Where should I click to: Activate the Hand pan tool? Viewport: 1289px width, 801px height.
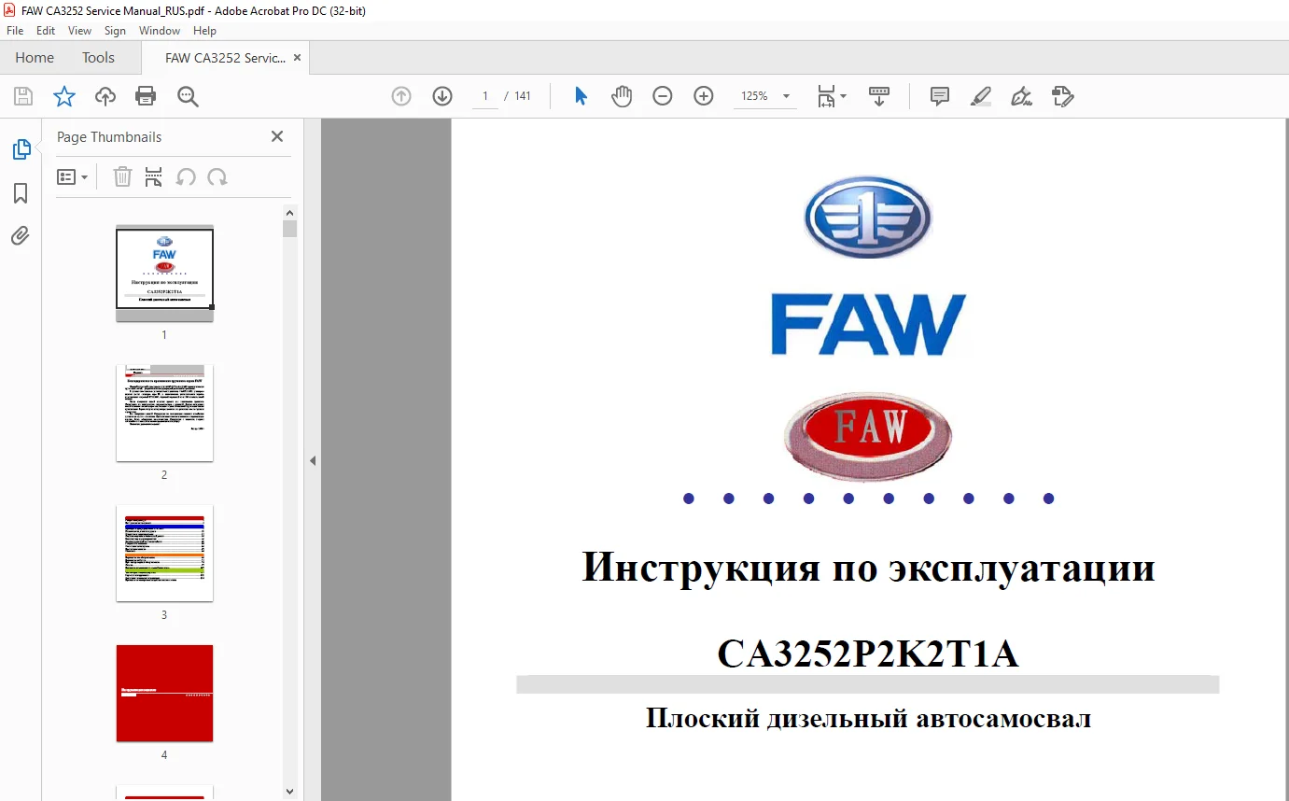click(622, 96)
